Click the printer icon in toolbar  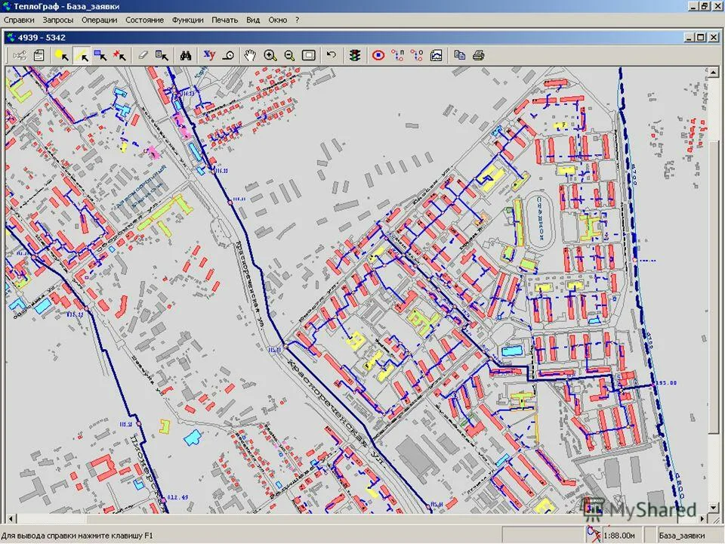coord(478,55)
